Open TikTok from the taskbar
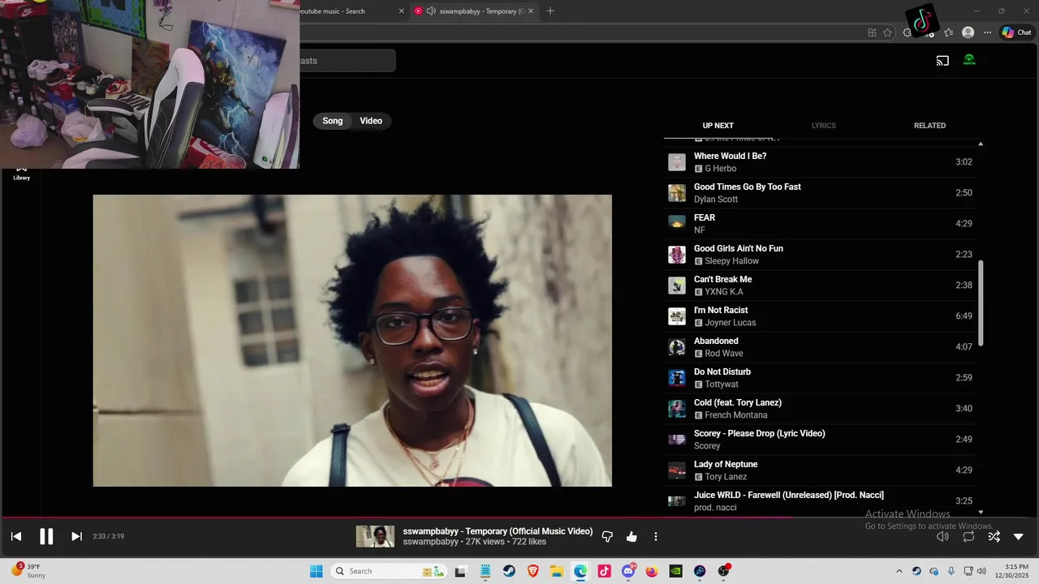 [x=605, y=571]
